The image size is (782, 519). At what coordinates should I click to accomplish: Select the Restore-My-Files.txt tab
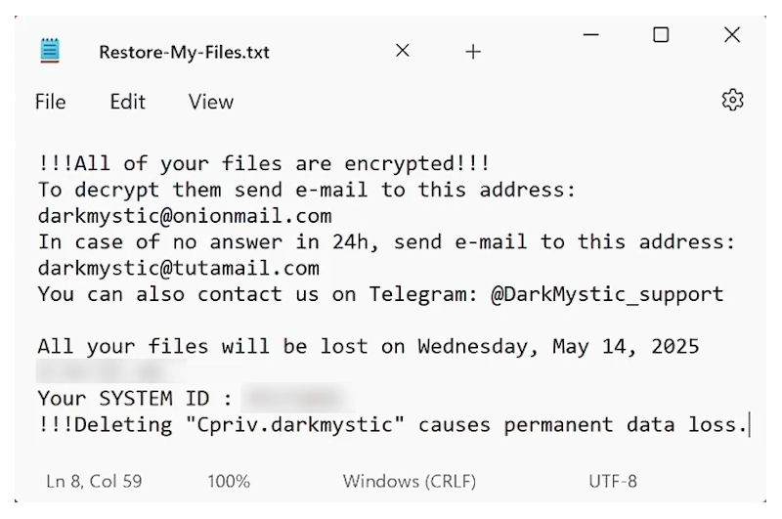[184, 52]
